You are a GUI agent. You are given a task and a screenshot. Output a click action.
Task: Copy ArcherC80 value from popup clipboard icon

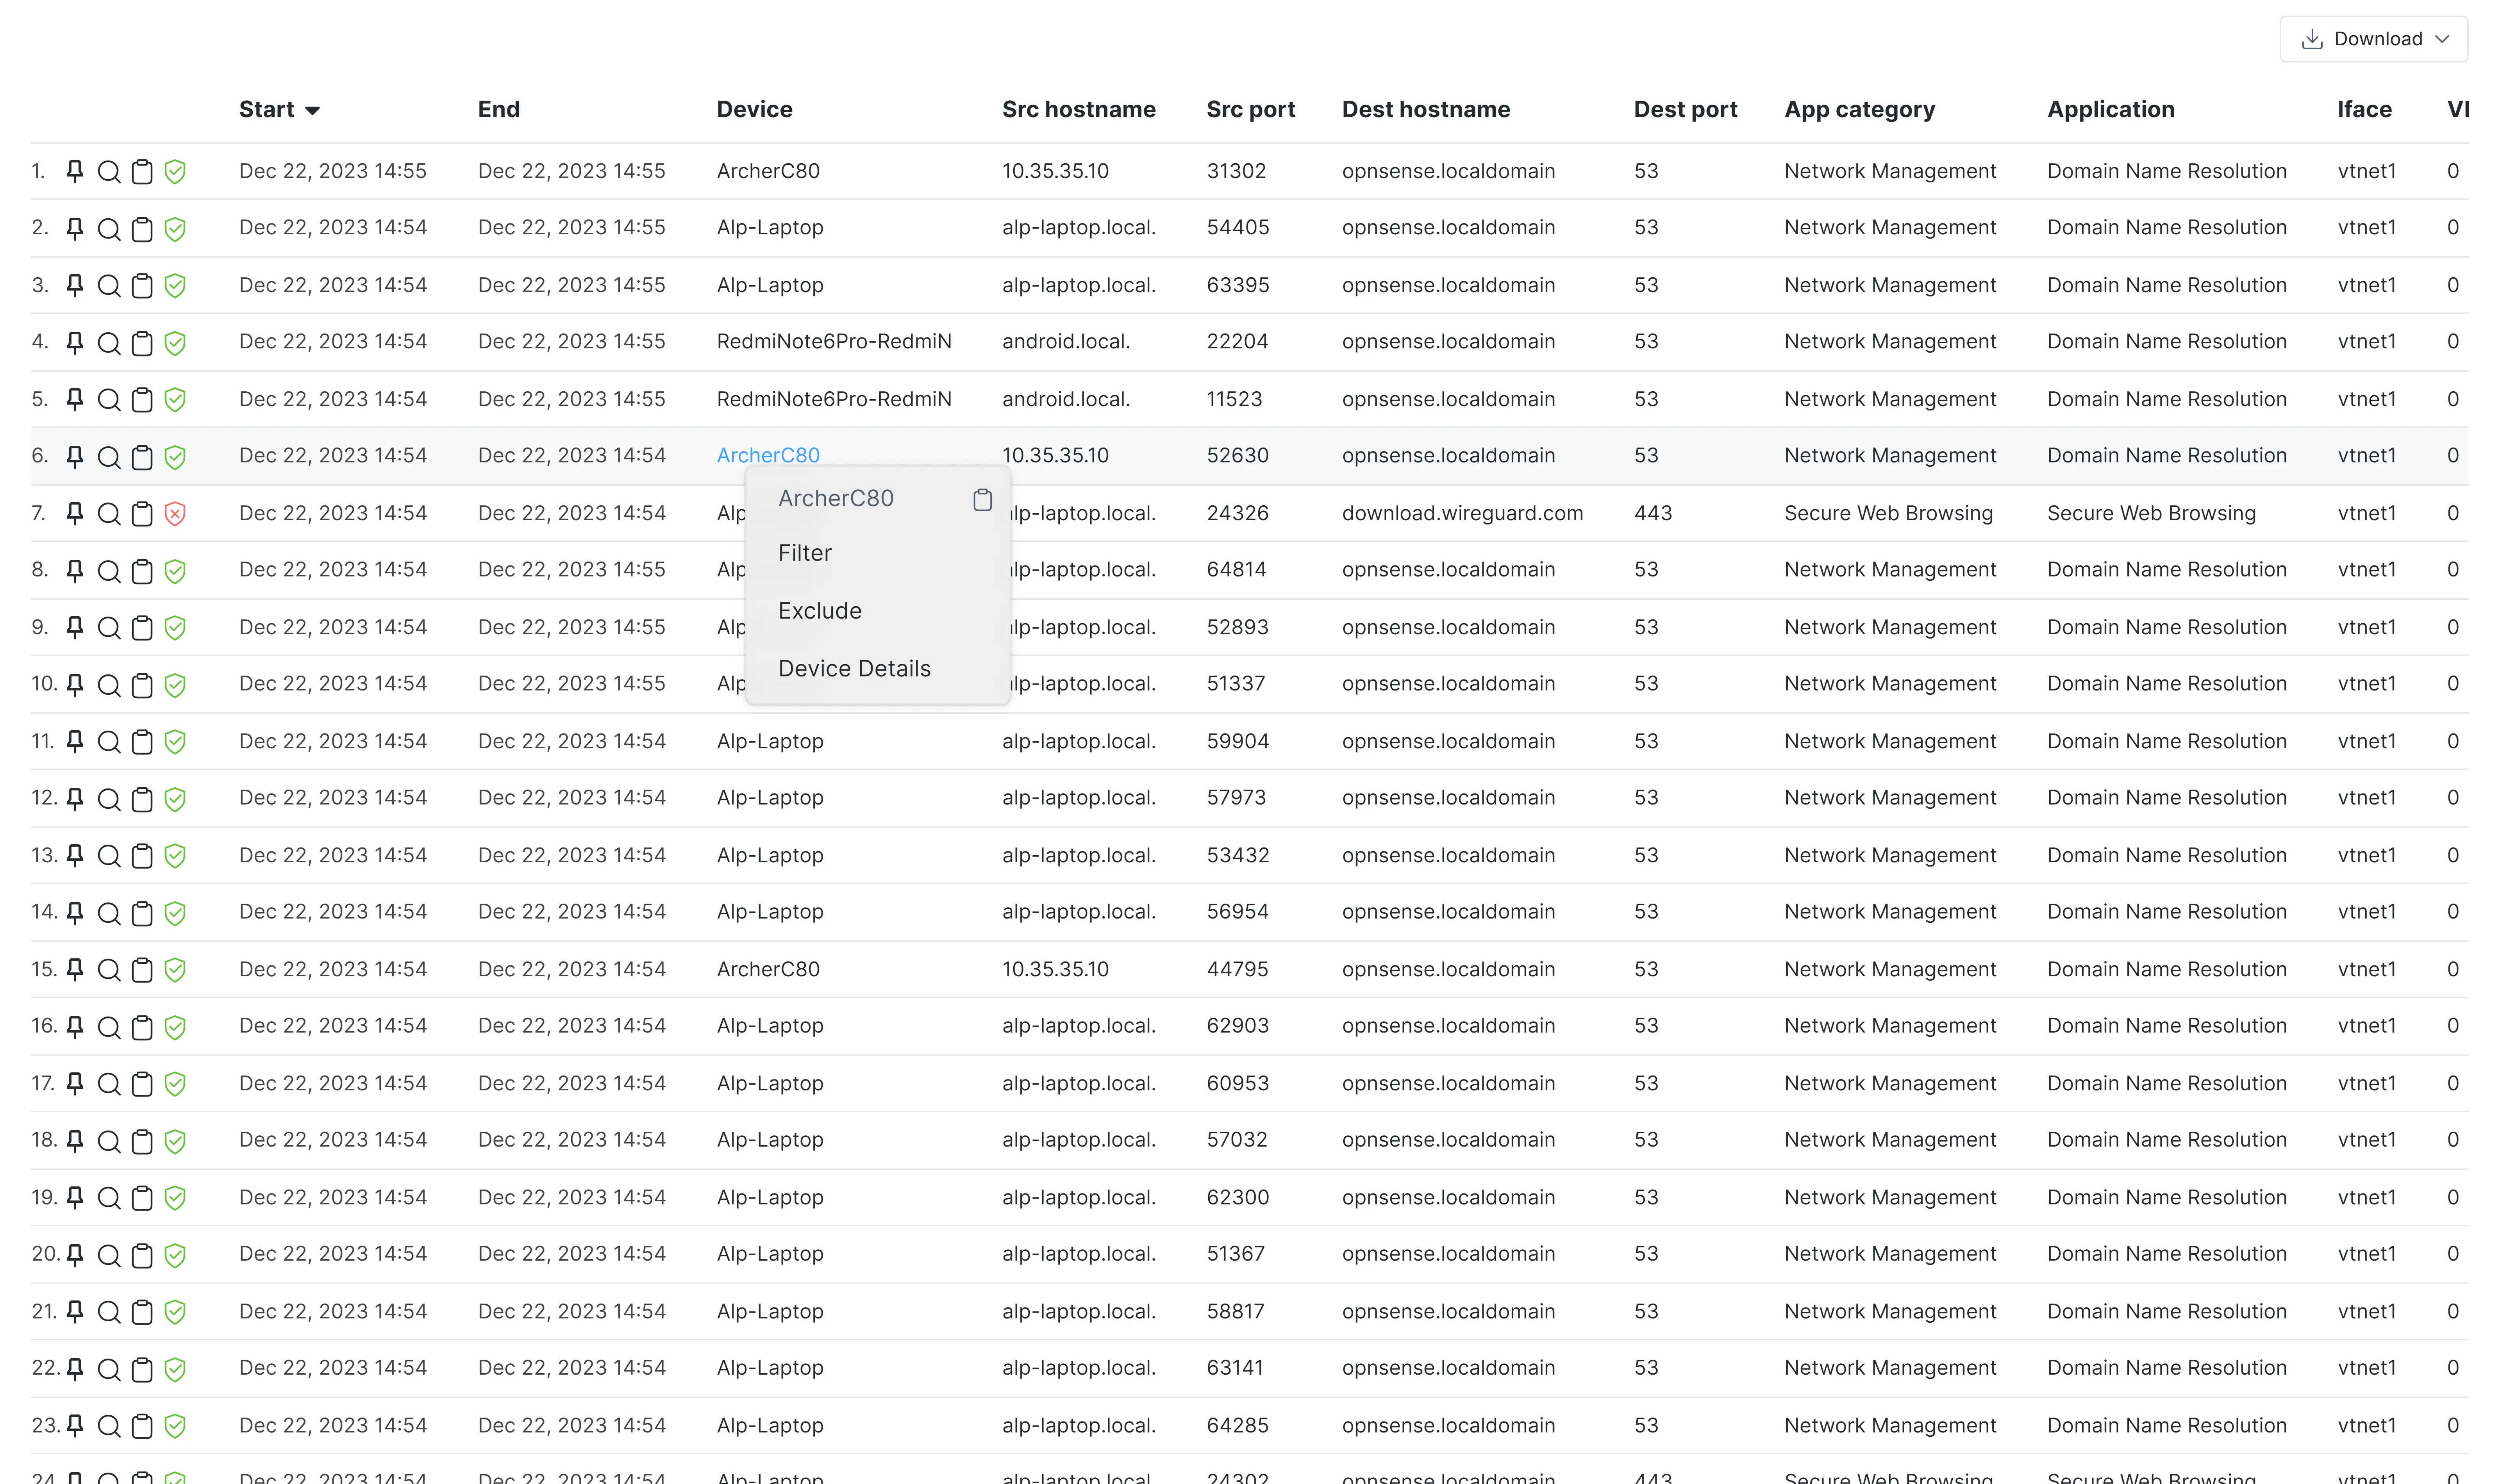click(982, 500)
